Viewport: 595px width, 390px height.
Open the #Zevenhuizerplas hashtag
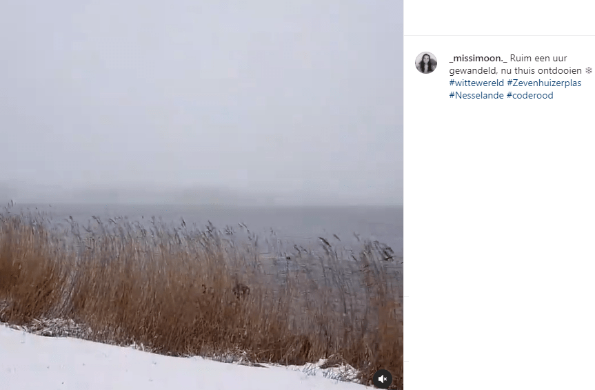coord(544,83)
